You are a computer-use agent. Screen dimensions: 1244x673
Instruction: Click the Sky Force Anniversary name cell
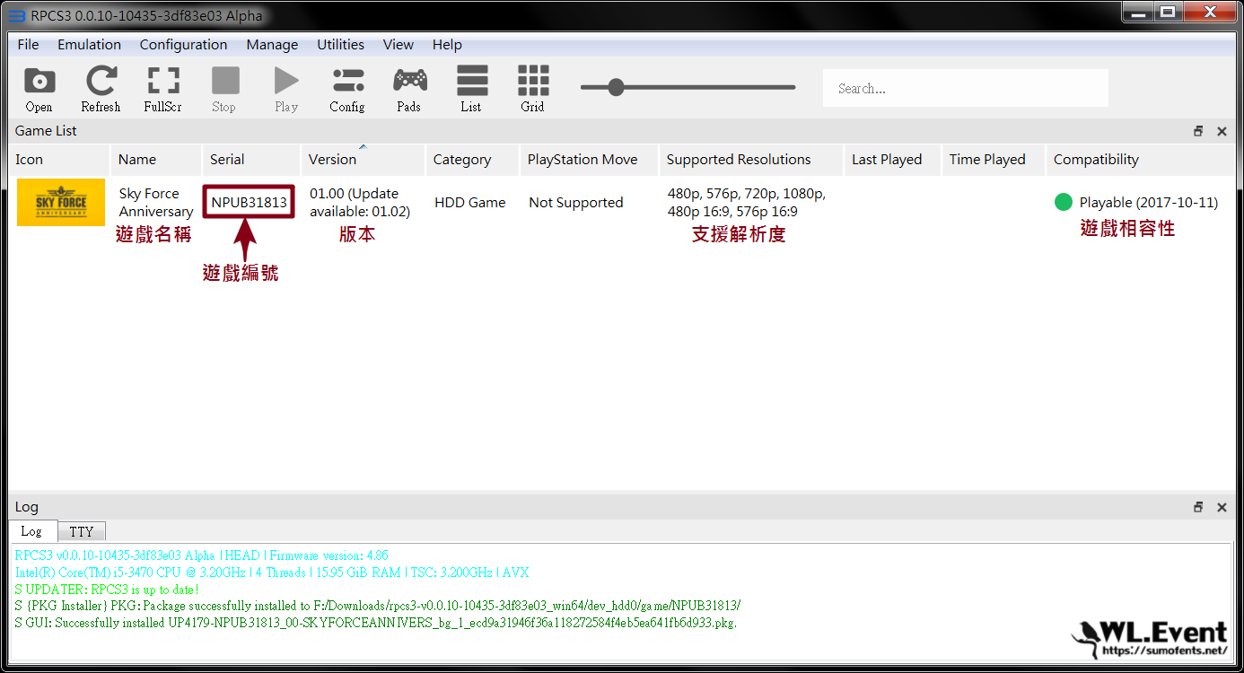[156, 203]
